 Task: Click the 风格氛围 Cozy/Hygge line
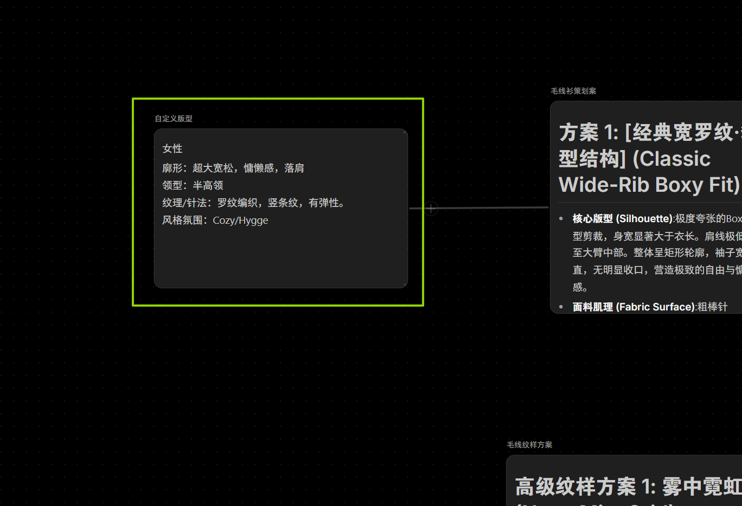tap(215, 220)
